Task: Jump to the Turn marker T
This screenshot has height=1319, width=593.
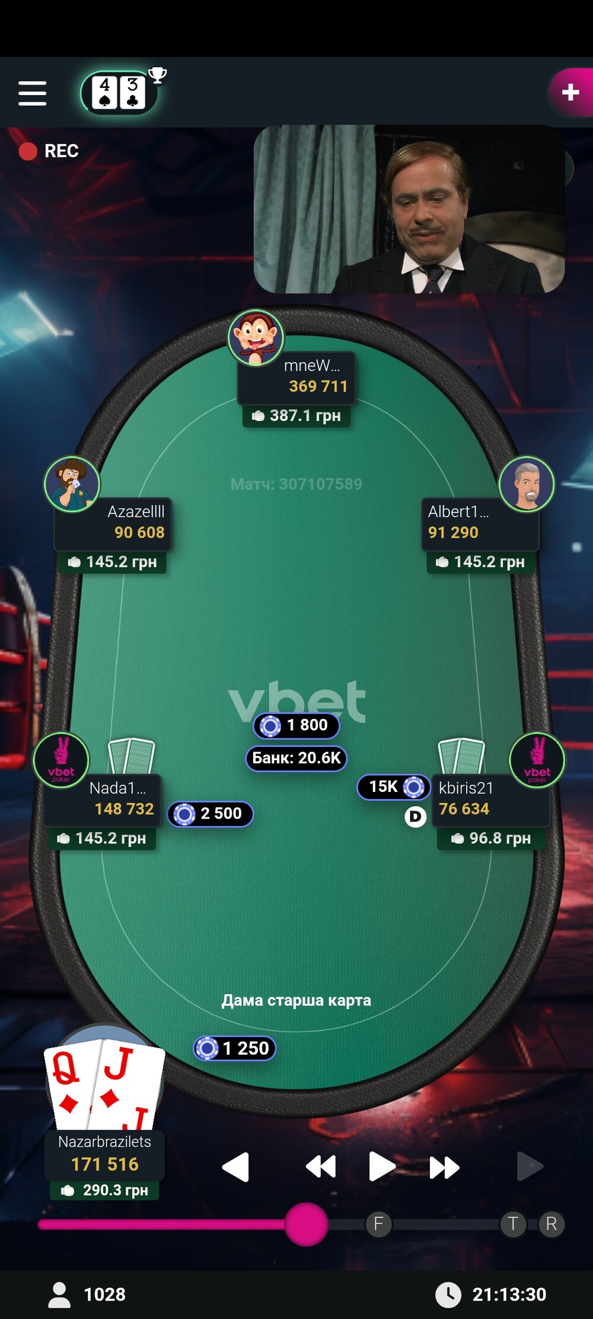Action: point(514,1223)
